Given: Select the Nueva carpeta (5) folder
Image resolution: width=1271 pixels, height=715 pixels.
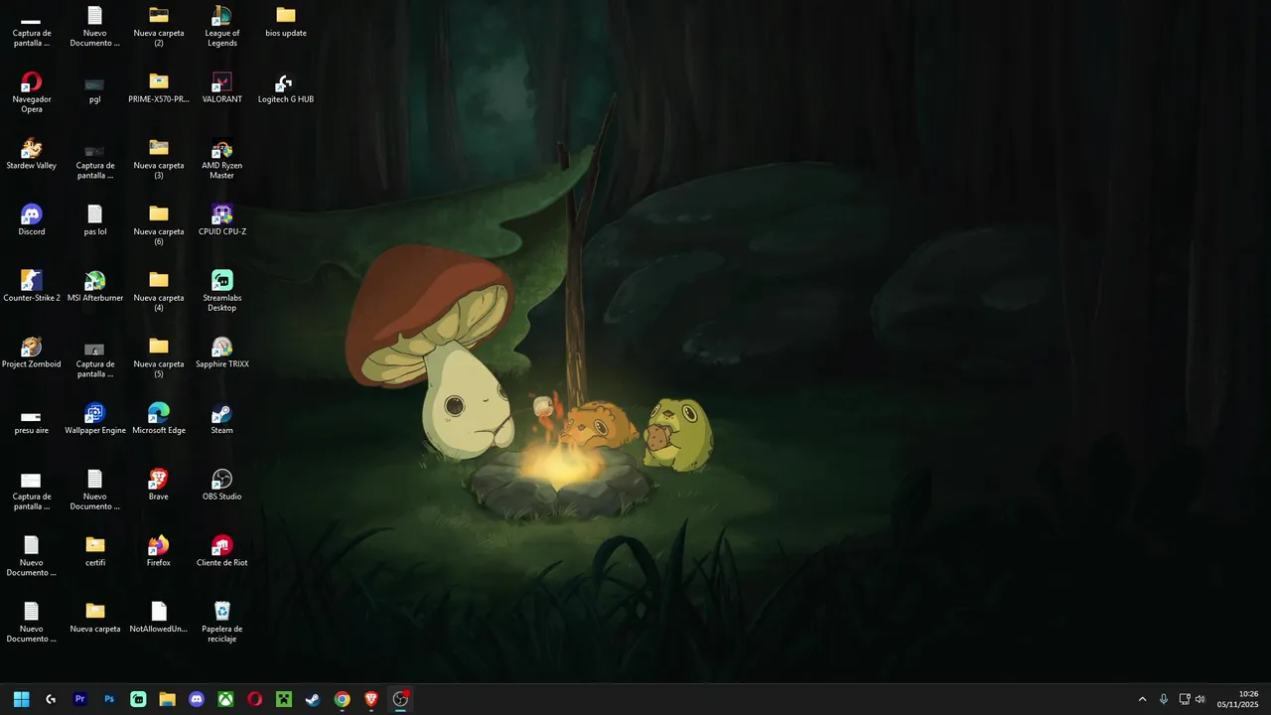Looking at the screenshot, I should click(x=159, y=357).
